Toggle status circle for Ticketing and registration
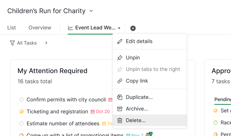 coord(22,112)
